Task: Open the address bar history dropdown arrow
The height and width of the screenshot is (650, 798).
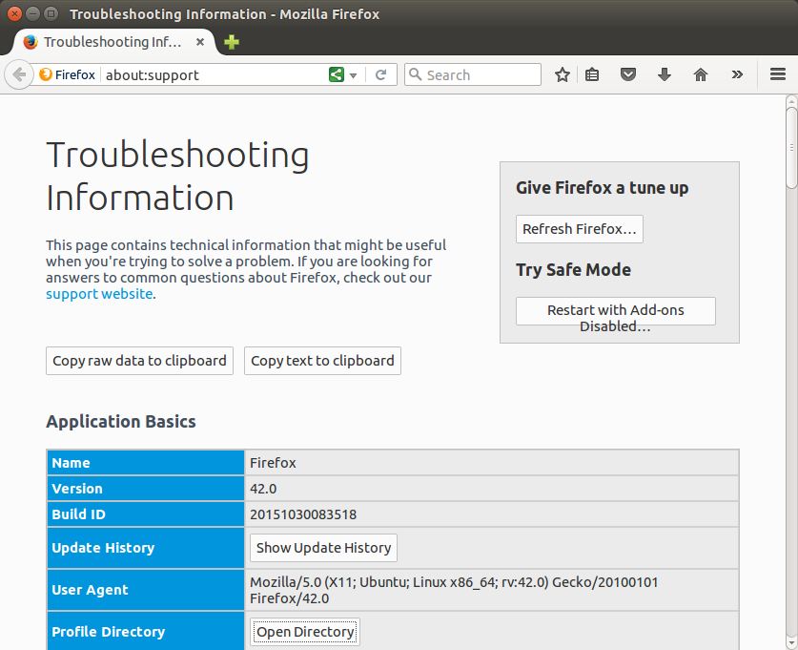Action: 353,75
